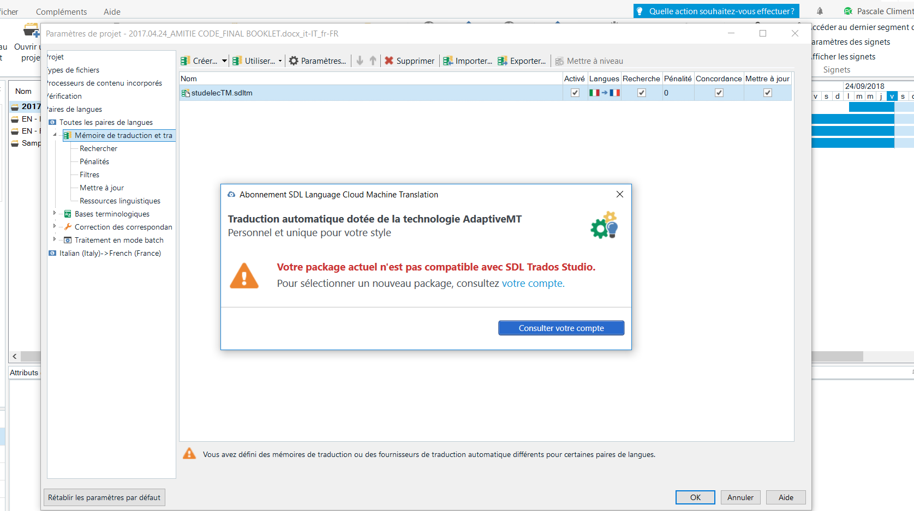
Task: Click the Nom column header in projects list
Action: [x=23, y=91]
